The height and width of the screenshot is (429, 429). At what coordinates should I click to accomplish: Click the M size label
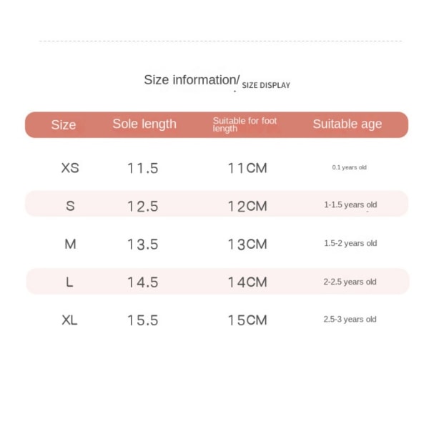[x=70, y=244]
